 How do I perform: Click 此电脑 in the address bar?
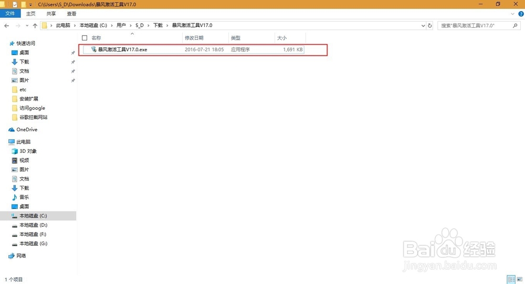click(64, 25)
